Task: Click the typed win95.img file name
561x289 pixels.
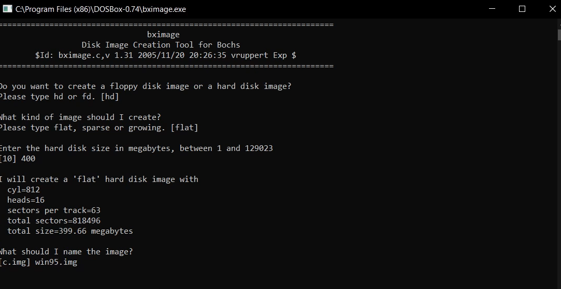Action: point(56,262)
